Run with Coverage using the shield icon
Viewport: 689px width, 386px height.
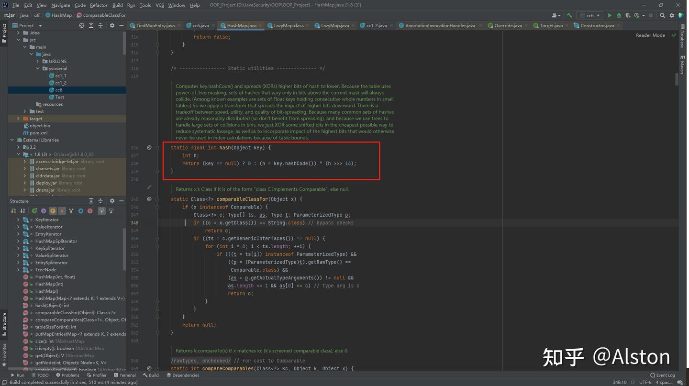pos(628,15)
